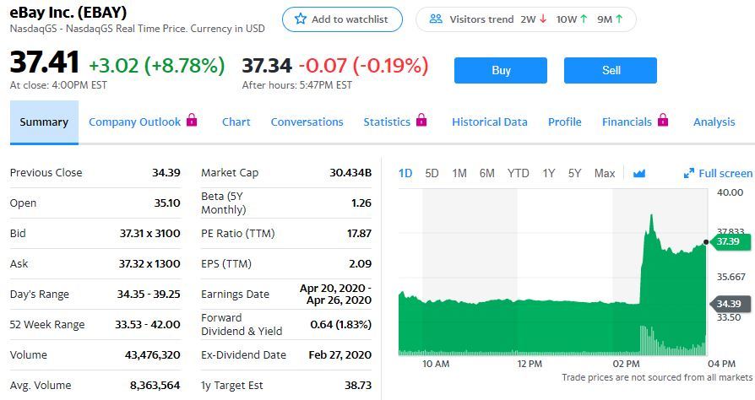
Task: Click the star icon in Add to watchlist
Action: 301,19
